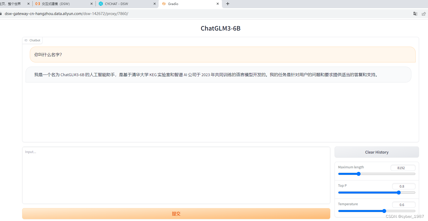Click the Top P label
Viewport: 428px width, 221px height.
click(x=342, y=186)
